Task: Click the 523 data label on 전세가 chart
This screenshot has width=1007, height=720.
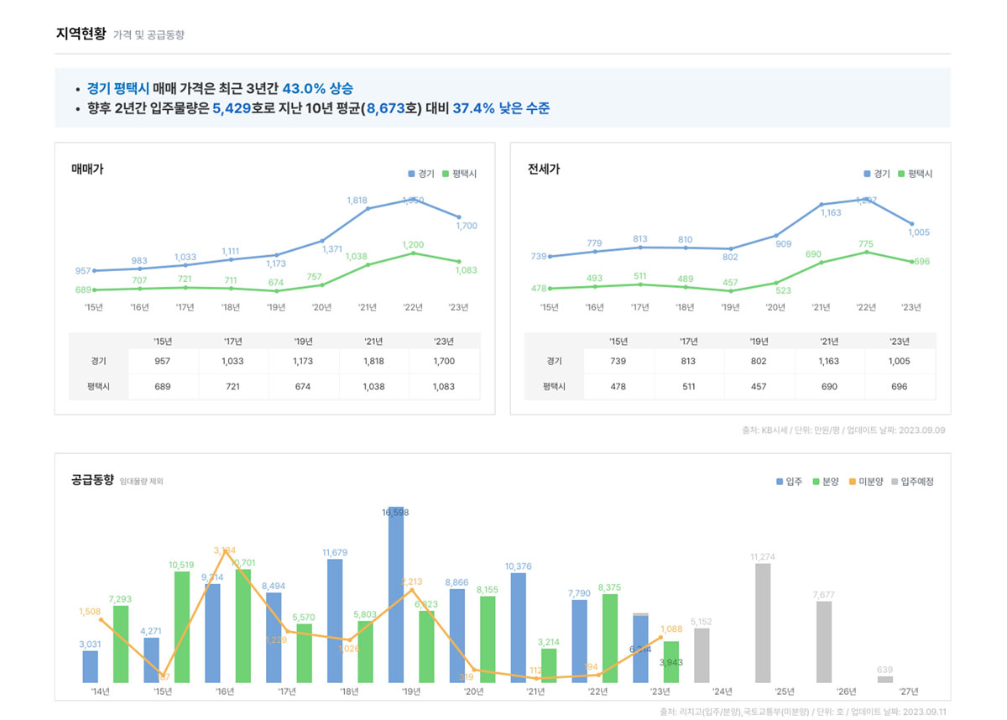Action: [x=784, y=290]
